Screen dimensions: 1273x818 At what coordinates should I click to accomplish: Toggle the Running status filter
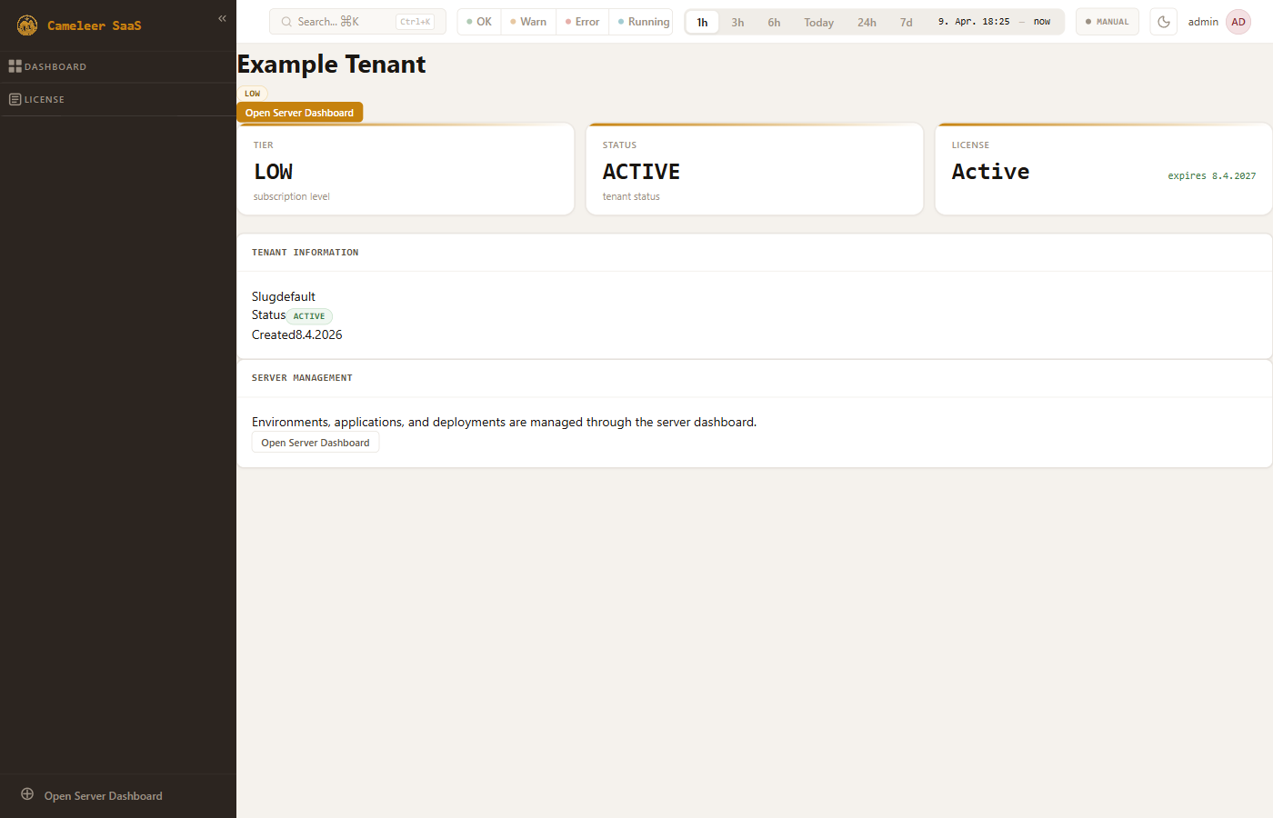tap(644, 22)
